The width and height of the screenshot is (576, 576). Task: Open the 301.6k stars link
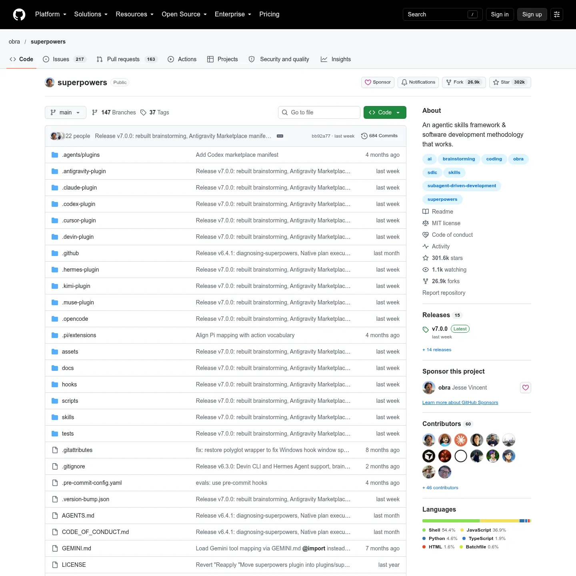pos(443,258)
